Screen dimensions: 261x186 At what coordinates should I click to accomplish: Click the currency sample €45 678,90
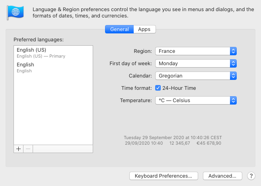[209, 143]
